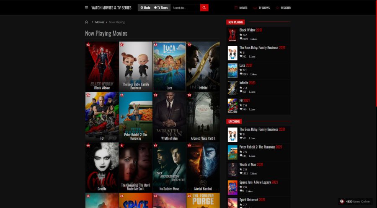
Task: Click the UPCOMING red tab label
Action: (x=234, y=122)
